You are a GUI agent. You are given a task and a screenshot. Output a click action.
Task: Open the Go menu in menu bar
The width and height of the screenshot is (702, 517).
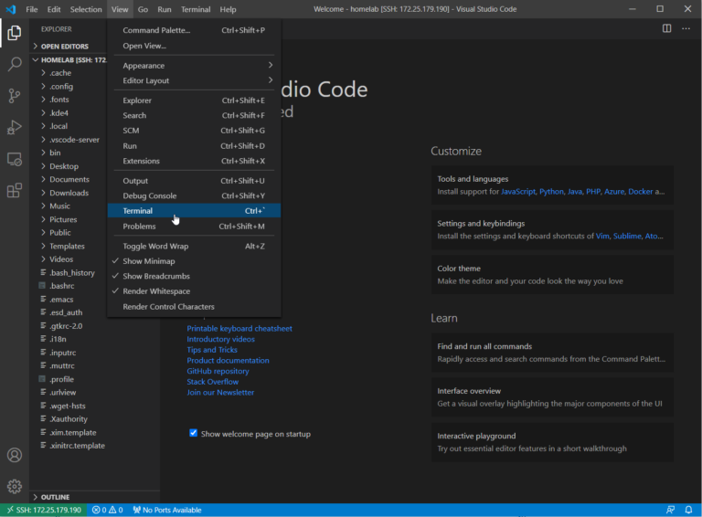coord(143,9)
